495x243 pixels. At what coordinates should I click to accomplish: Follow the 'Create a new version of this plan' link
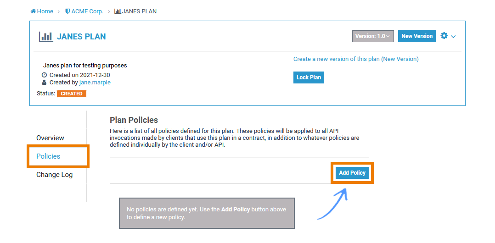[x=356, y=59]
